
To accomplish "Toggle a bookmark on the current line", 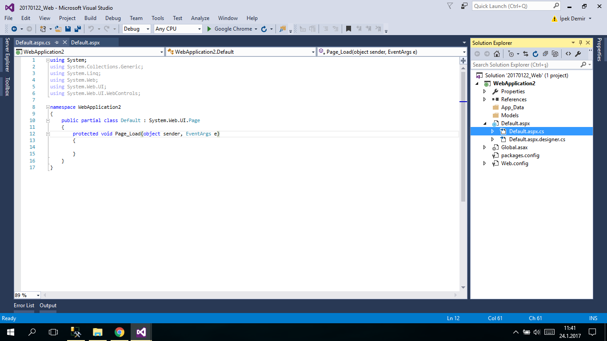I will tap(349, 28).
